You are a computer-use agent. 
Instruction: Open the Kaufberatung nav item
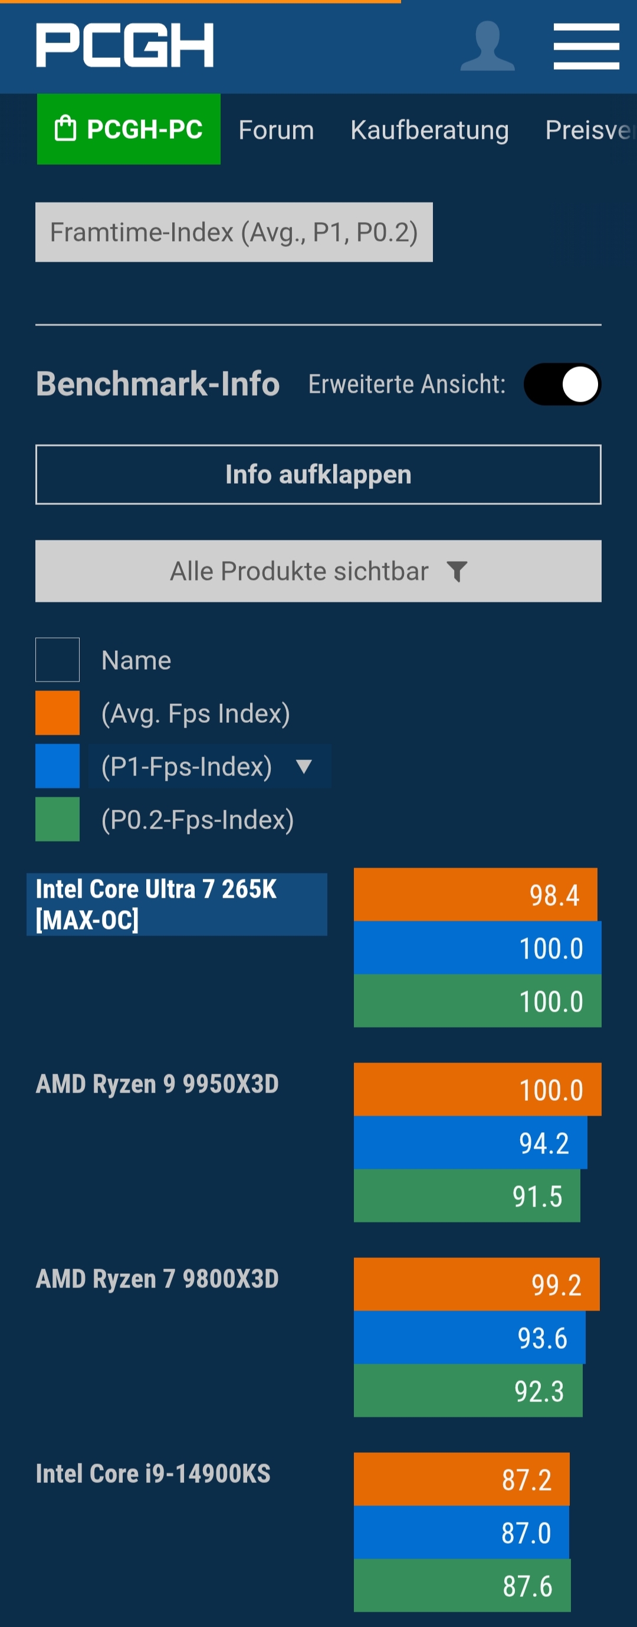[x=429, y=130]
